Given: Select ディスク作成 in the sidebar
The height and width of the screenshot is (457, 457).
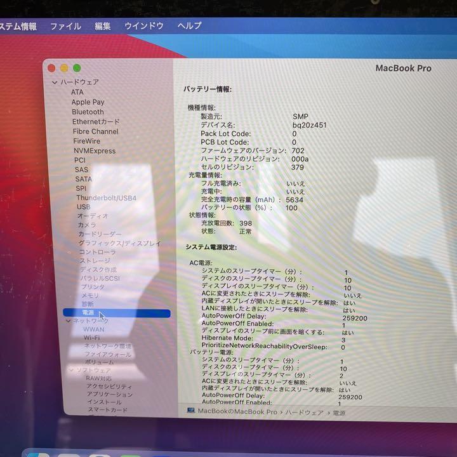Looking at the screenshot, I should click(98, 270).
